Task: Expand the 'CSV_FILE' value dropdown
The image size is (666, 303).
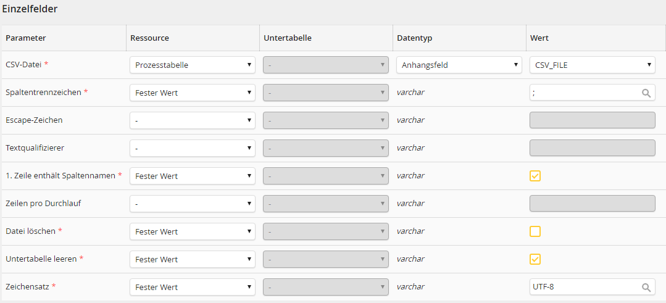Action: coord(592,65)
